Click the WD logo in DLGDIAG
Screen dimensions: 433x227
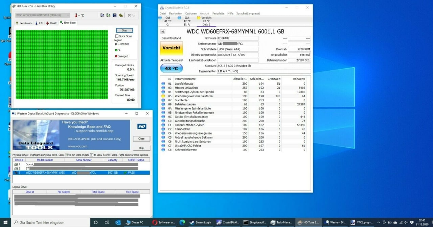pos(142,126)
